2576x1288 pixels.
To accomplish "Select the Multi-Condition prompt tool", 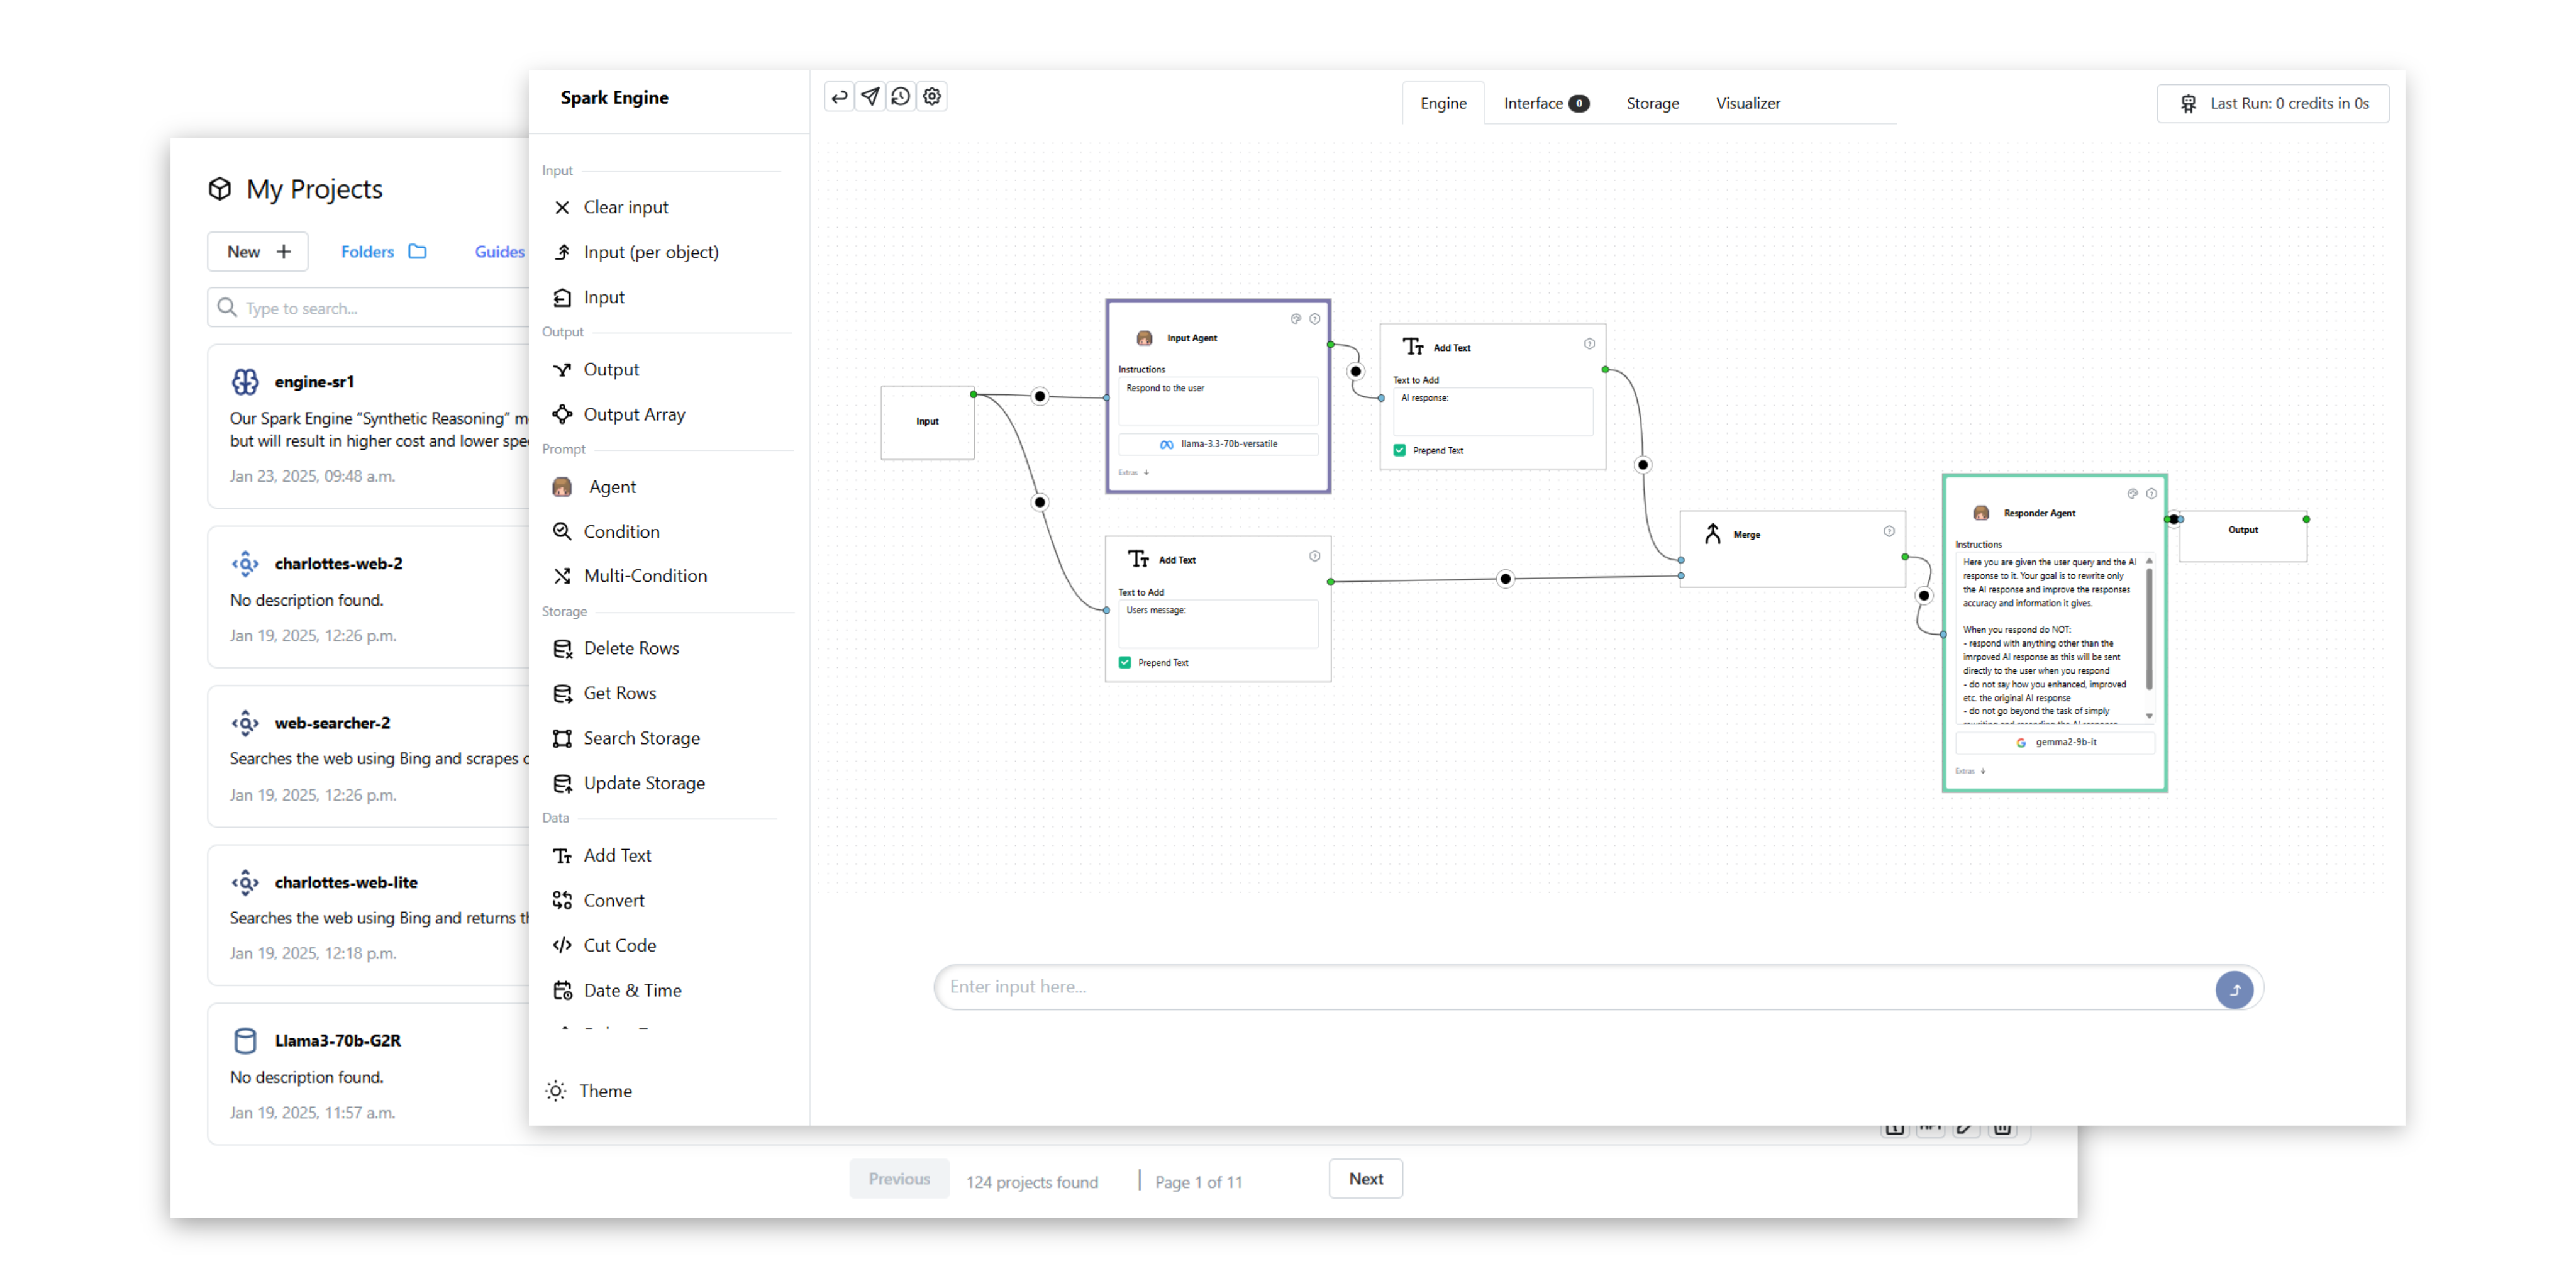I will coord(644,575).
